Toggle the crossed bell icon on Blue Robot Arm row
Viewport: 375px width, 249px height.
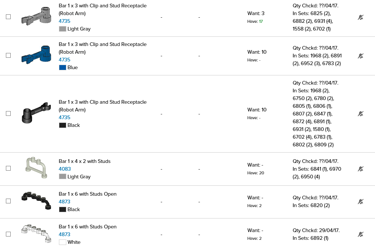(361, 56)
